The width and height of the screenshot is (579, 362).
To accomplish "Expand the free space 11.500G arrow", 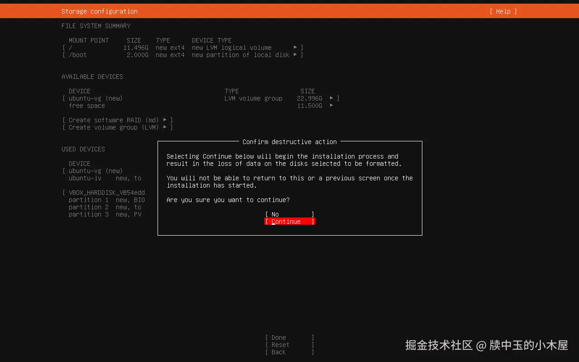I will pyautogui.click(x=331, y=106).
